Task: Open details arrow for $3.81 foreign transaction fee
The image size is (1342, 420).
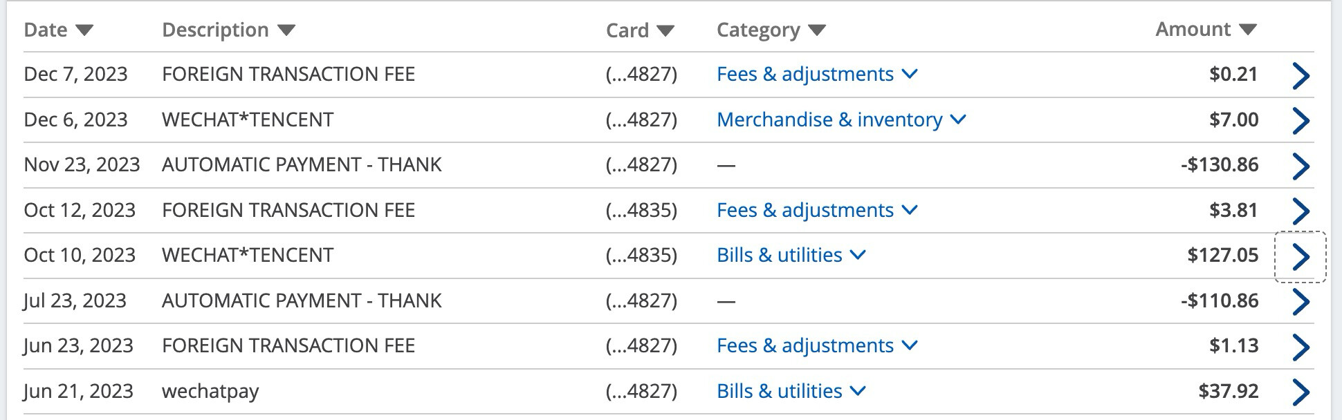Action: (1300, 211)
